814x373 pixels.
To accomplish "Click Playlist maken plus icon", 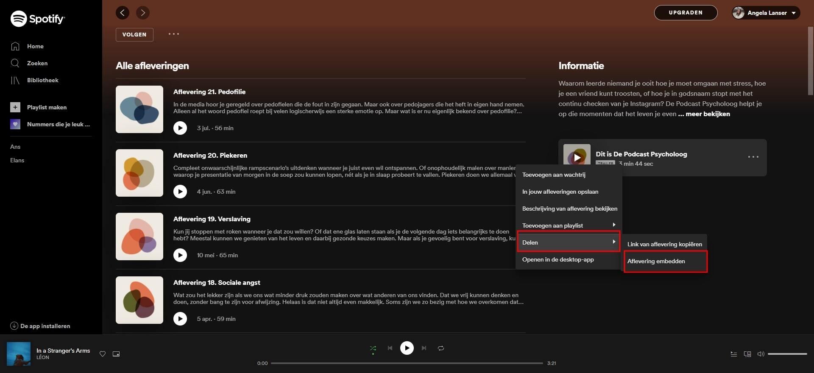I will pos(15,107).
